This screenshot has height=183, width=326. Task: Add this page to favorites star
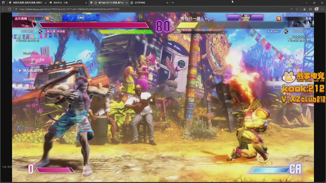[x=297, y=9]
